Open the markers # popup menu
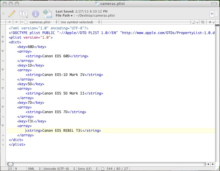Viewport: 220px width, 171px height. pos(211,22)
